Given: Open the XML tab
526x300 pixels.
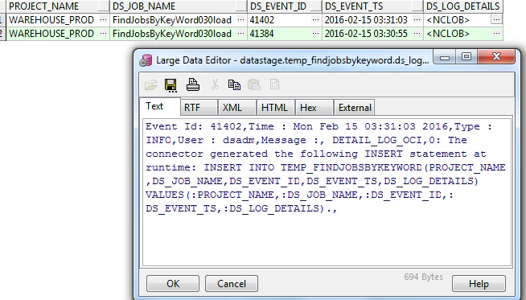Looking at the screenshot, I should tap(236, 108).
